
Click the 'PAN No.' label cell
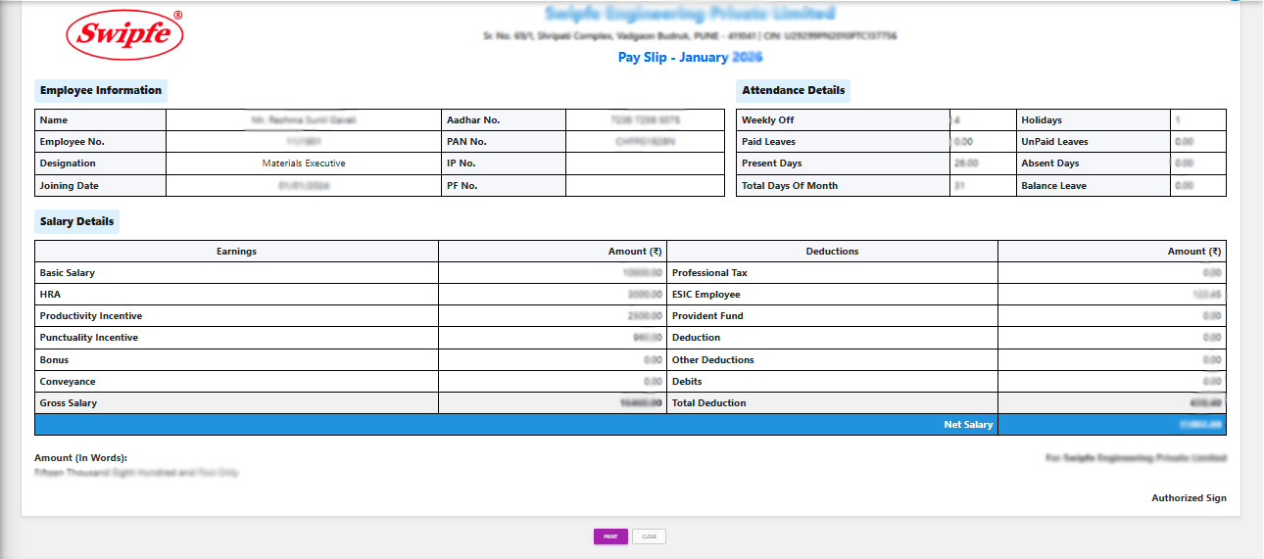point(504,142)
